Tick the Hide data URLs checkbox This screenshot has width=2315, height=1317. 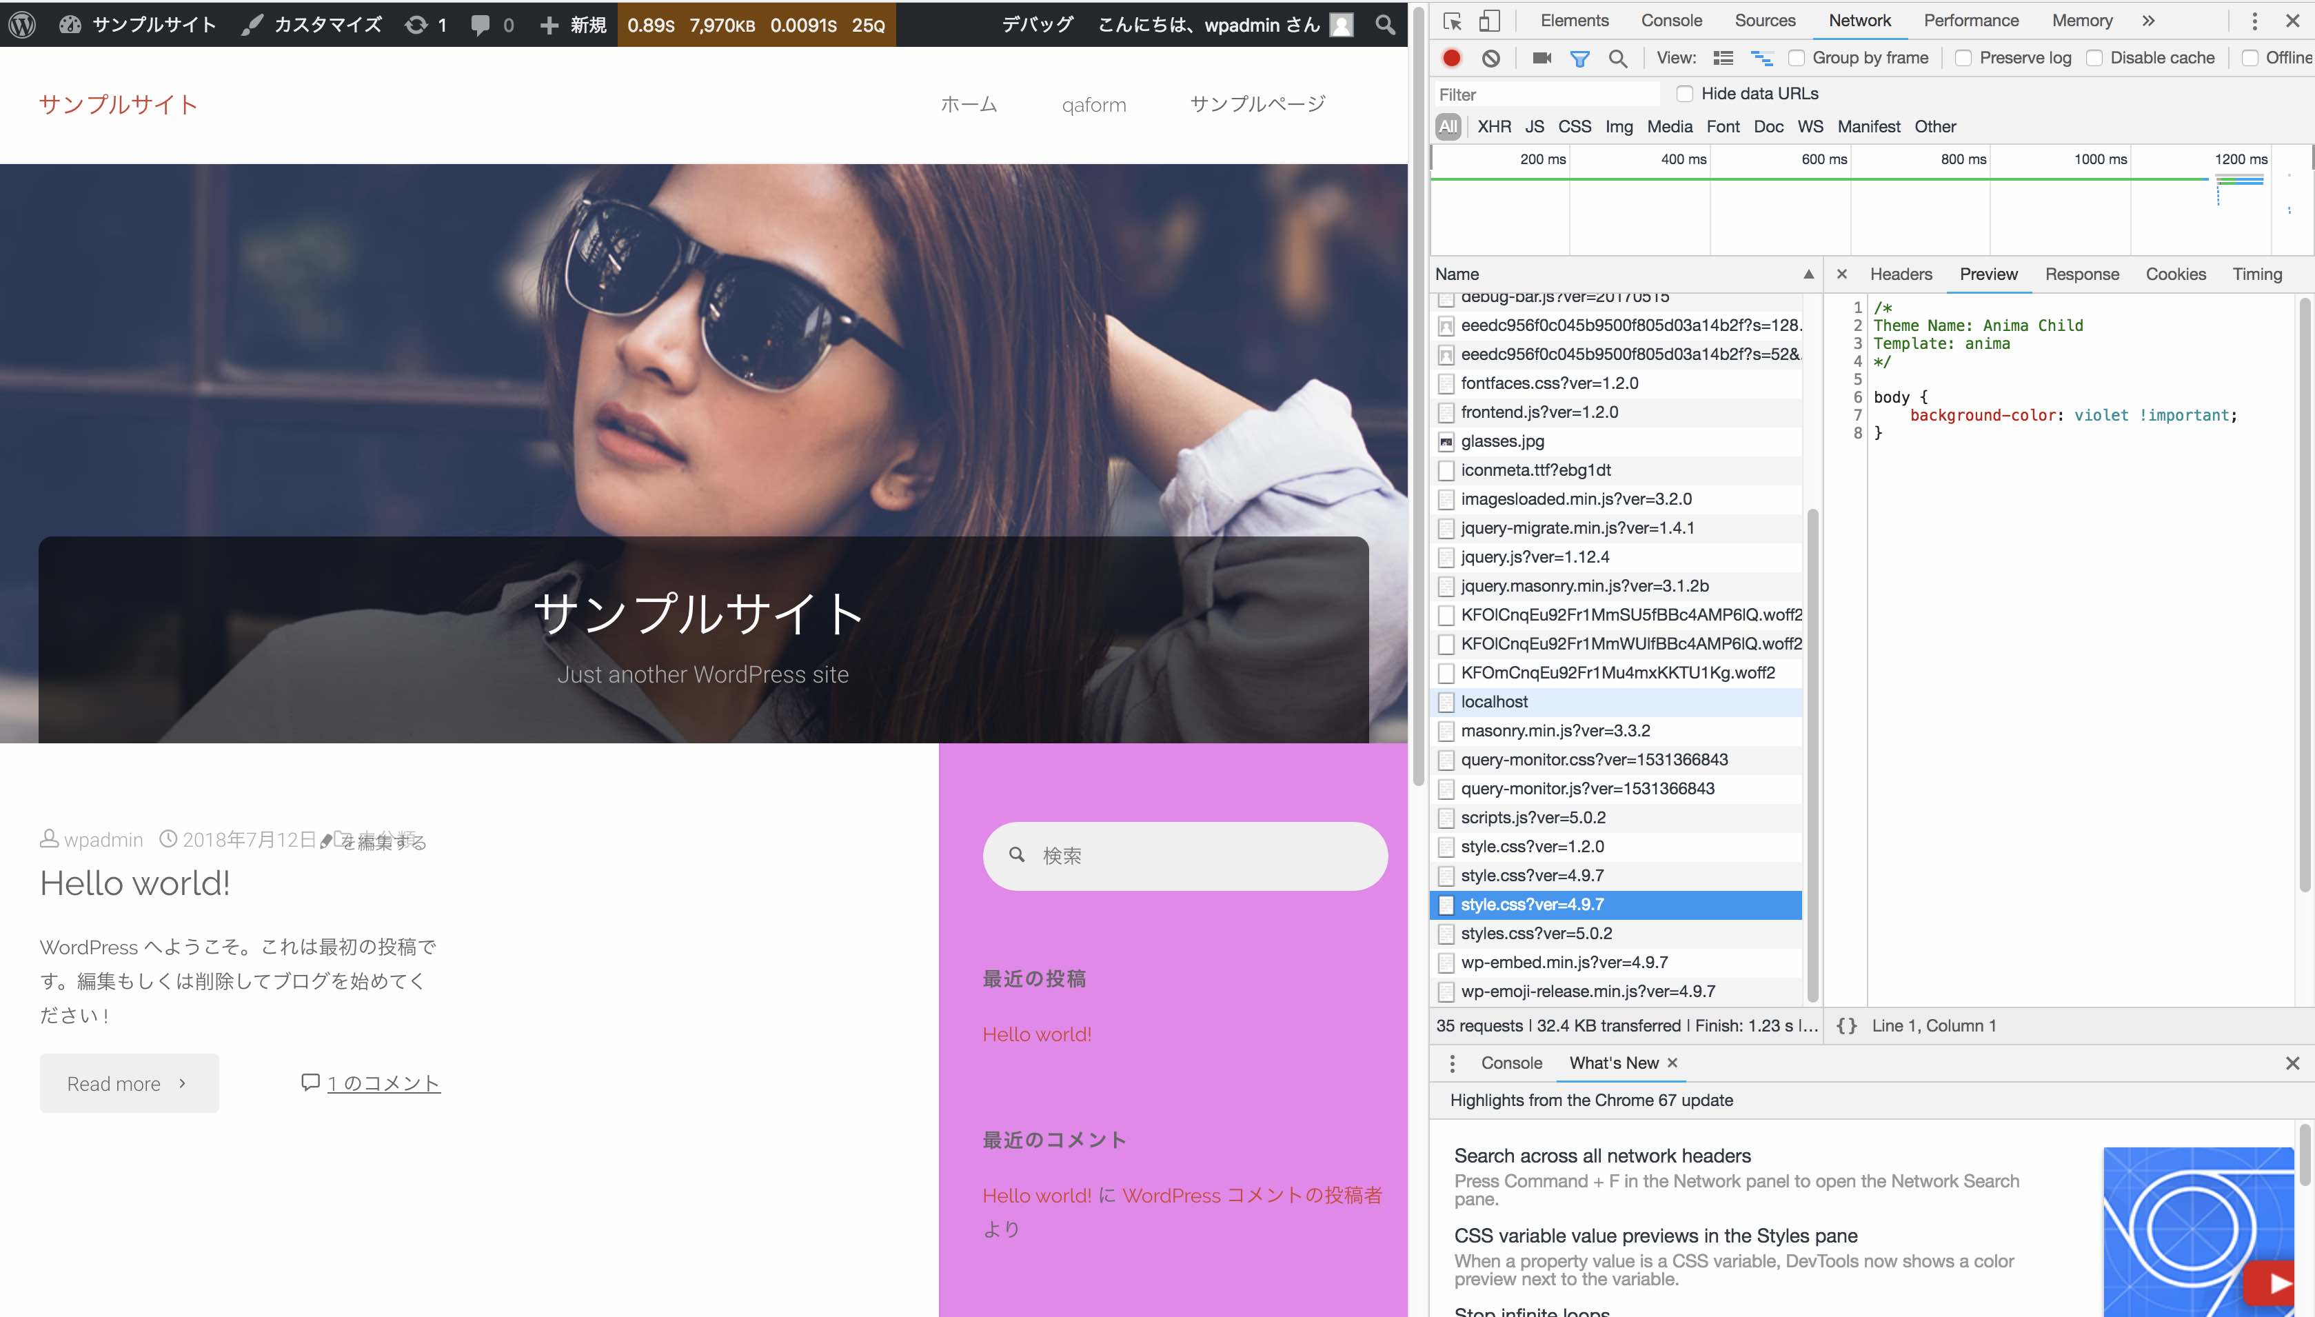pos(1685,94)
